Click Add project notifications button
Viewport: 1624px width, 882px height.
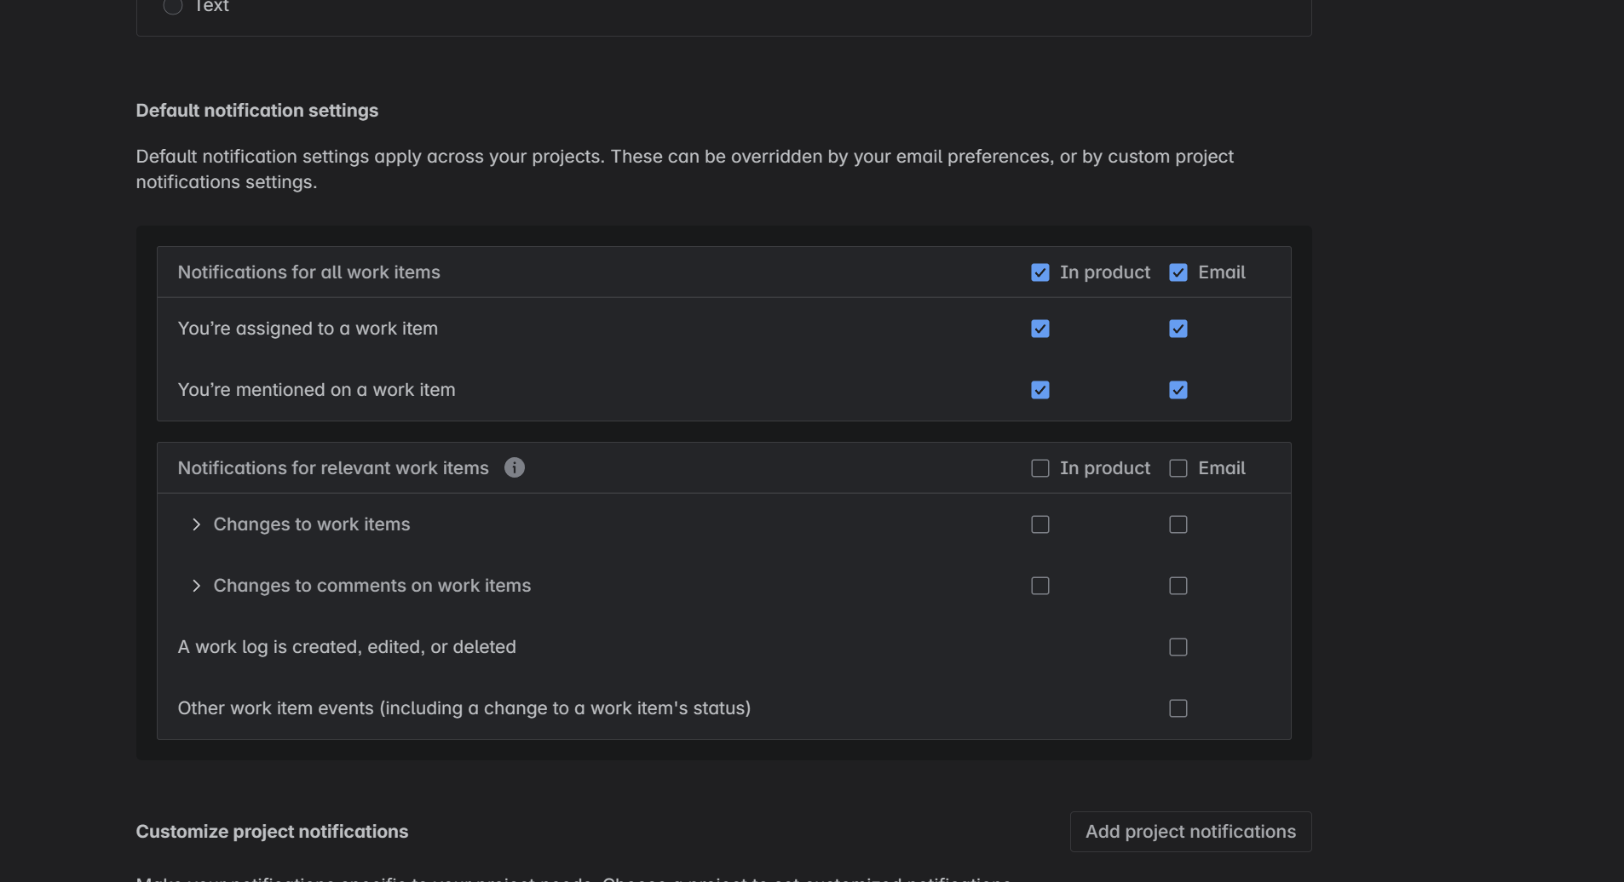pyautogui.click(x=1190, y=832)
